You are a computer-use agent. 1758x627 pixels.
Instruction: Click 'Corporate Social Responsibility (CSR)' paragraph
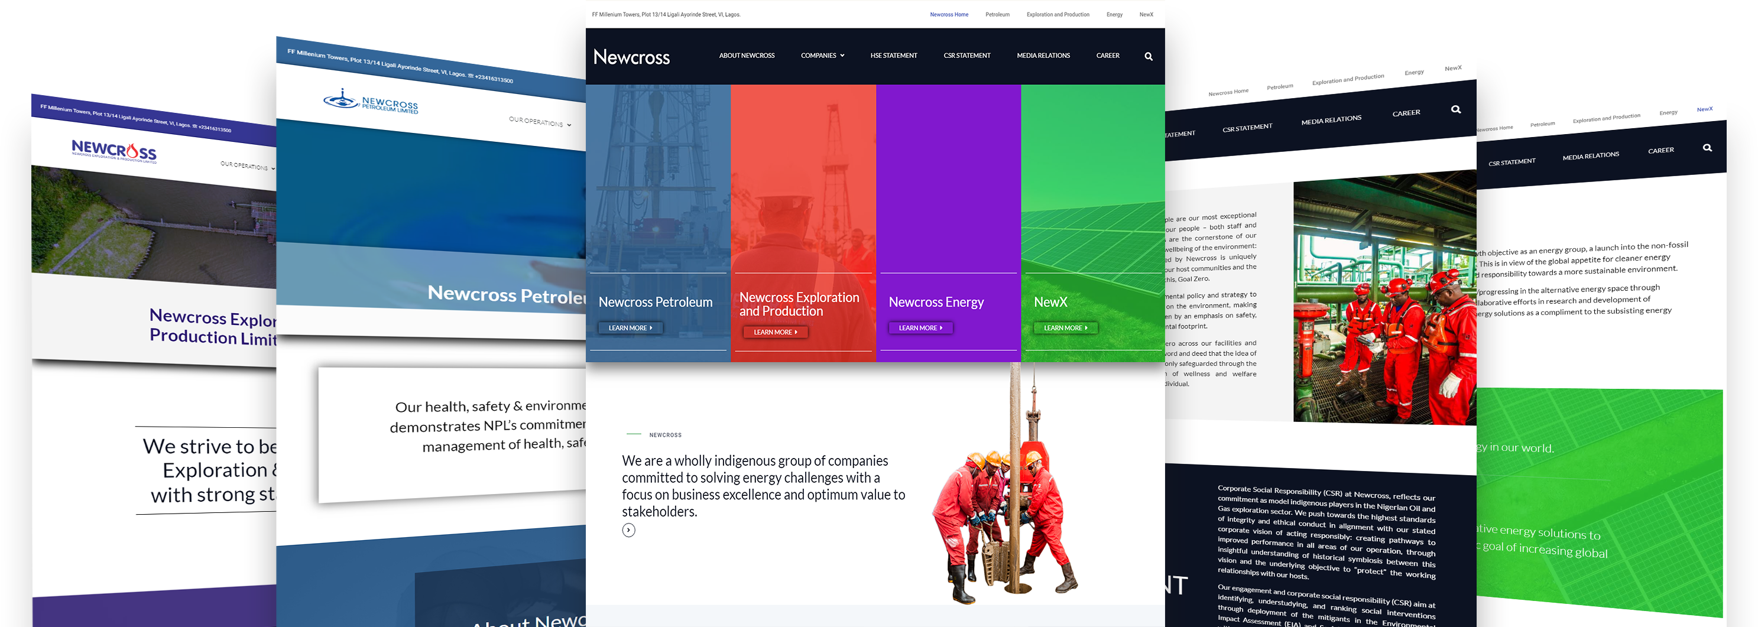click(x=1326, y=532)
